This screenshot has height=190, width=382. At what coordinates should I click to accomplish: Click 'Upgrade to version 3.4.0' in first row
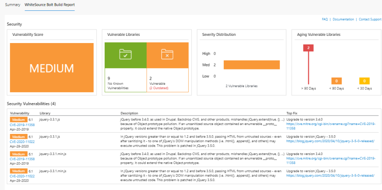[x=305, y=120]
